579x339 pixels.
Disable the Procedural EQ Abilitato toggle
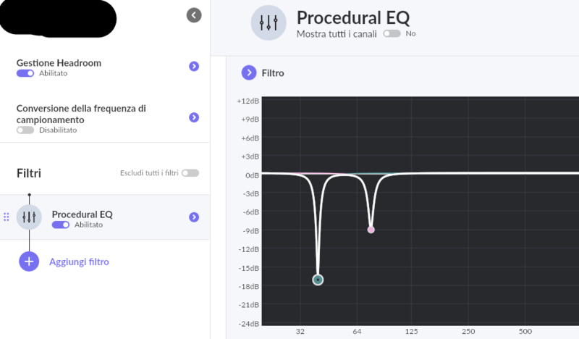point(61,225)
